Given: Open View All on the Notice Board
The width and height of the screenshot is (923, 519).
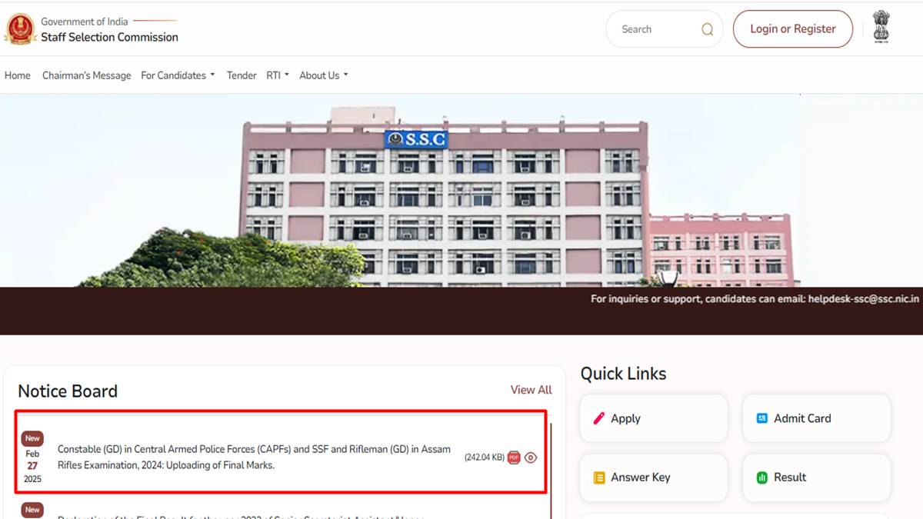Looking at the screenshot, I should coord(531,390).
